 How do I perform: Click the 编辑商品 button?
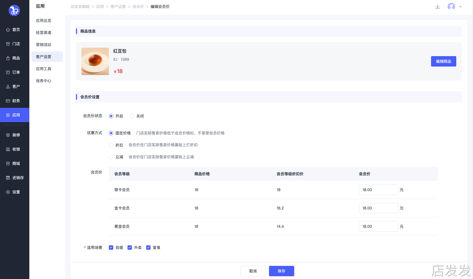point(444,61)
